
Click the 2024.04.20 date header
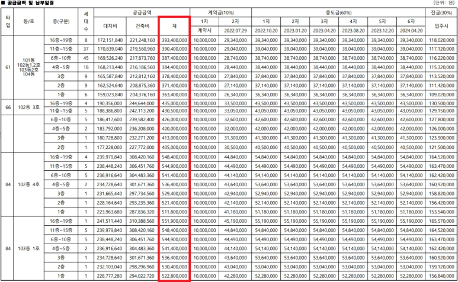(x=411, y=31)
